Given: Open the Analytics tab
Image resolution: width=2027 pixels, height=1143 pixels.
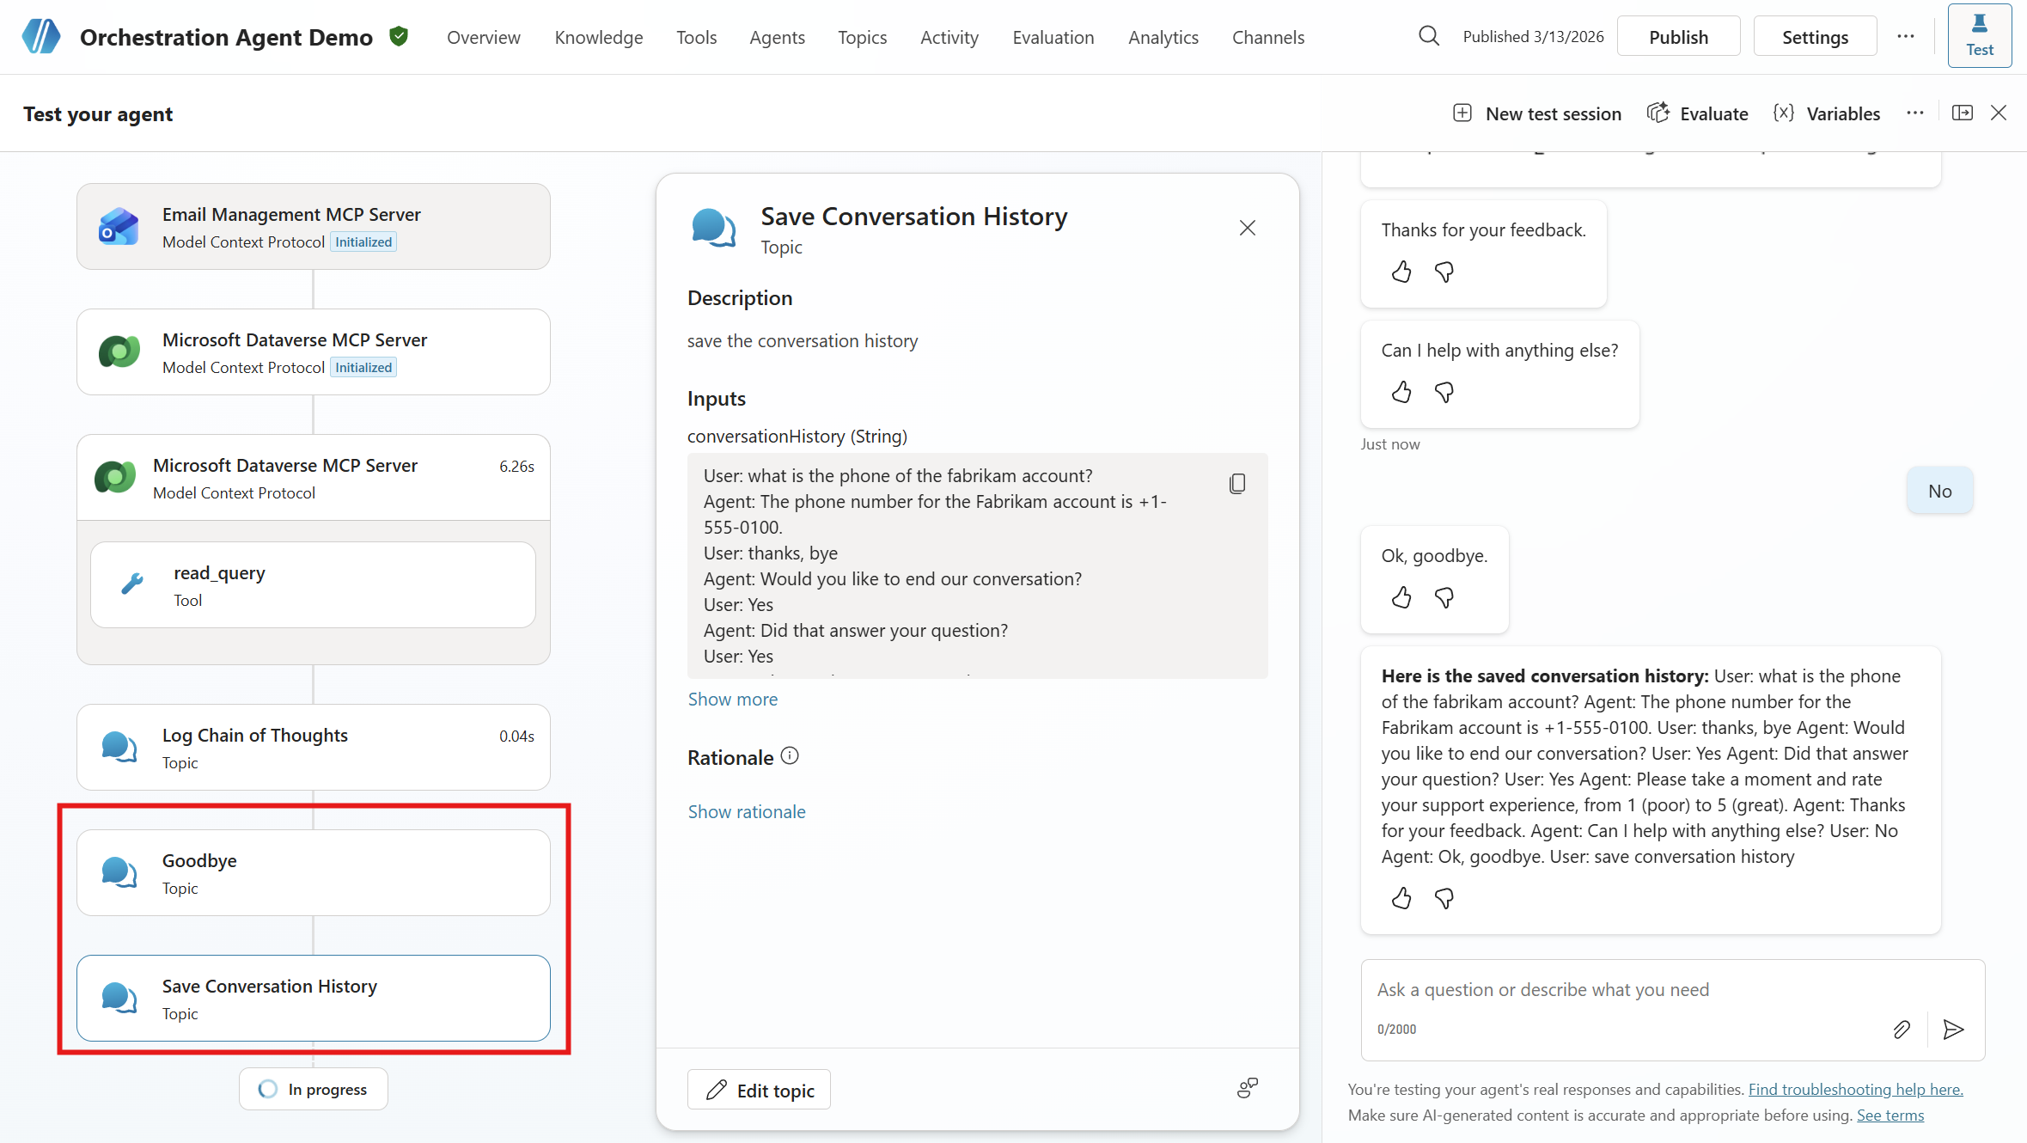Looking at the screenshot, I should [x=1163, y=38].
